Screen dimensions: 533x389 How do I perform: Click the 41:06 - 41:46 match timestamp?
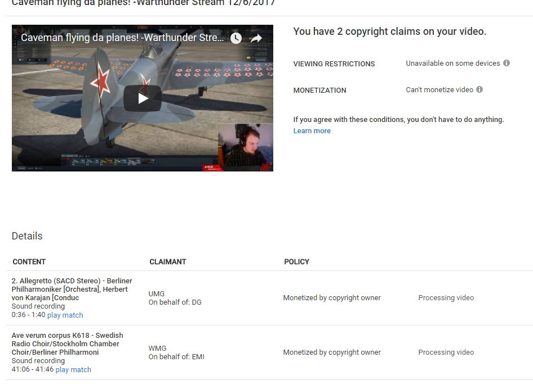pos(33,369)
